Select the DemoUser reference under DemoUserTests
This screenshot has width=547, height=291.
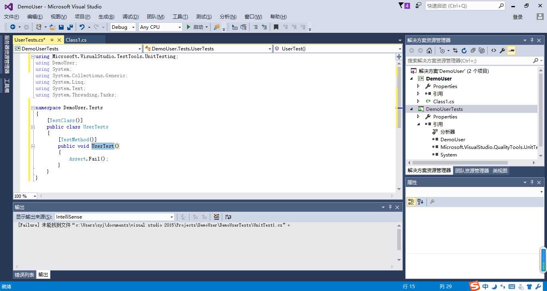coord(453,139)
